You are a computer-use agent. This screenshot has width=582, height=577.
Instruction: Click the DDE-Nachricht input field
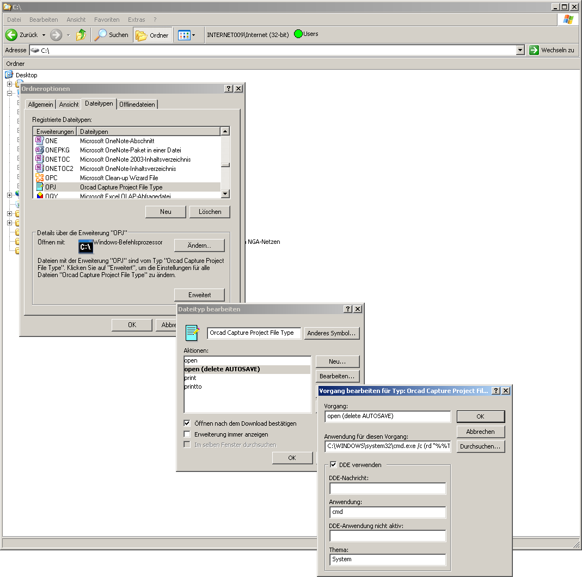pyautogui.click(x=388, y=488)
